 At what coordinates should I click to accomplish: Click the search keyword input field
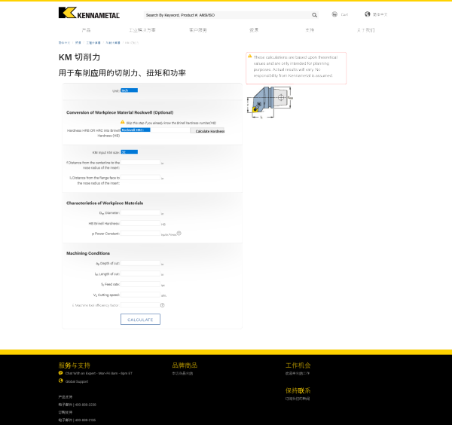click(x=228, y=15)
